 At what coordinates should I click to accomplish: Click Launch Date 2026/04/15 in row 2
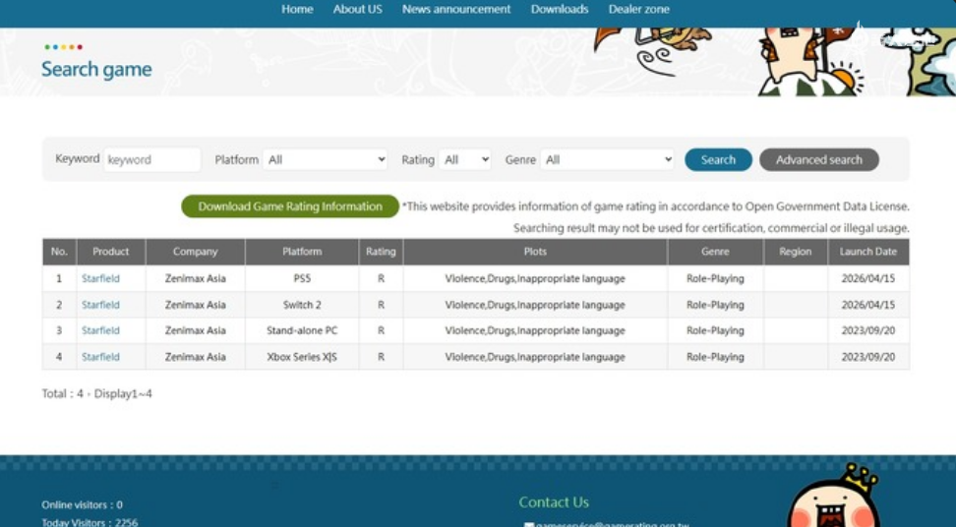[x=868, y=305]
